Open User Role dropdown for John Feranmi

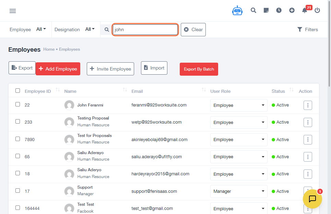[239, 105]
